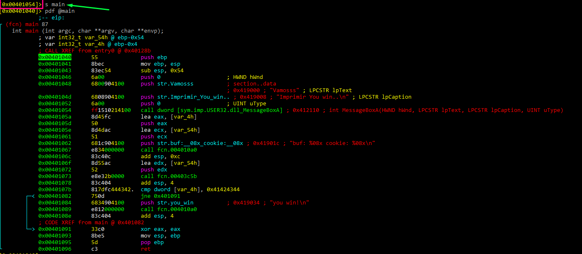The height and width of the screenshot is (254, 582).
Task: Click the call instruction at address 0x00401089
Action: tap(169, 209)
